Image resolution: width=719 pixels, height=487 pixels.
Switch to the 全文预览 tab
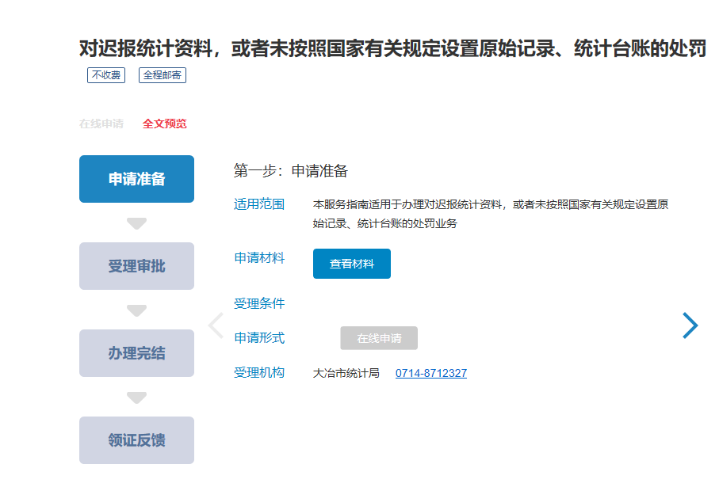[x=165, y=124]
